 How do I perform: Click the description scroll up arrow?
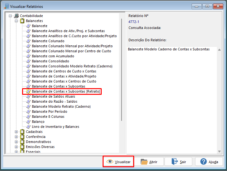(x=219, y=50)
